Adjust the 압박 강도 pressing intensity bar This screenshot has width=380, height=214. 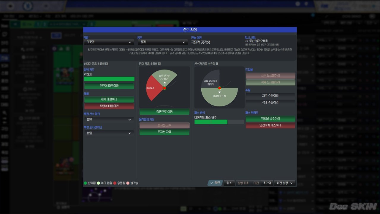pos(109,79)
